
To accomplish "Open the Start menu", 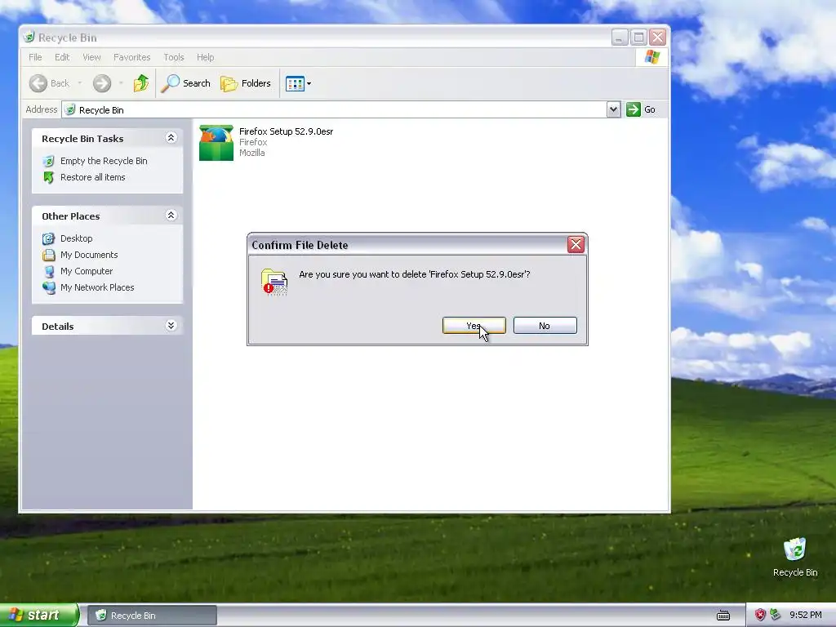I will point(39,616).
